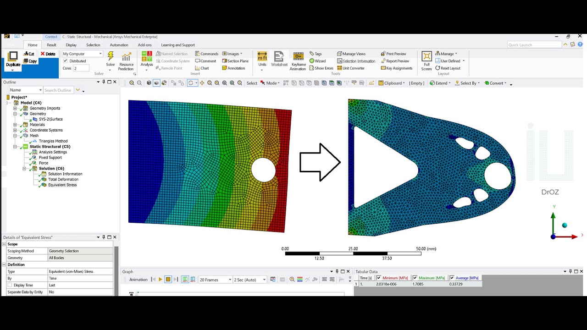Open Learning and Support tab
The width and height of the screenshot is (587, 330).
click(x=178, y=45)
